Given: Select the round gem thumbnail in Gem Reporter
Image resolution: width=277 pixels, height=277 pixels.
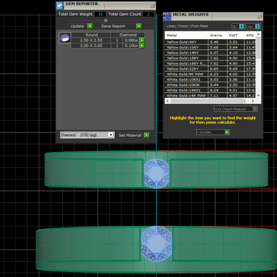Looking at the screenshot, I should click(65, 38).
